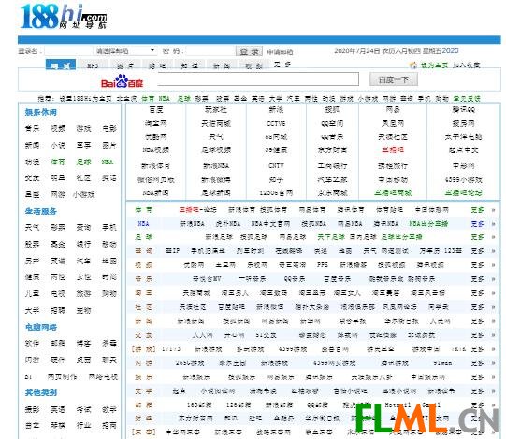The image size is (506, 439).
Task: Click the 足球比分直播 green link
Action: click(x=401, y=237)
